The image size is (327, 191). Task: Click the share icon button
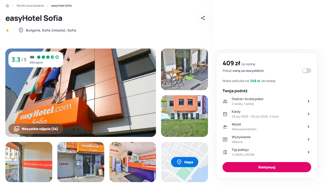click(203, 18)
